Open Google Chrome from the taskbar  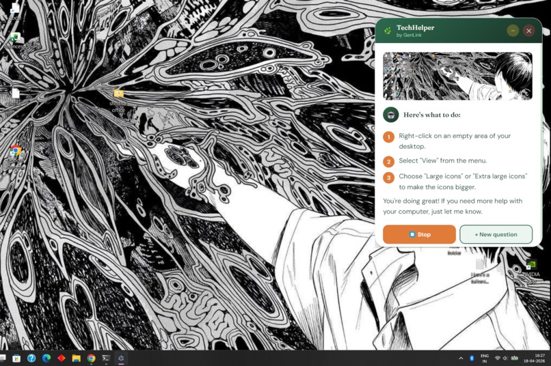pyautogui.click(x=92, y=358)
